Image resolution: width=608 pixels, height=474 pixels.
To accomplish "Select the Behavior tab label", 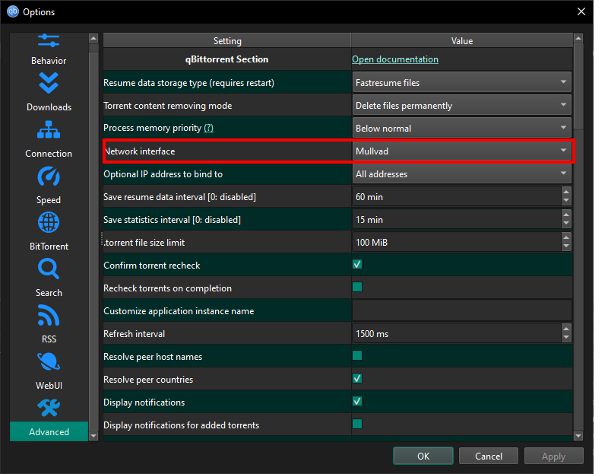I will (49, 61).
